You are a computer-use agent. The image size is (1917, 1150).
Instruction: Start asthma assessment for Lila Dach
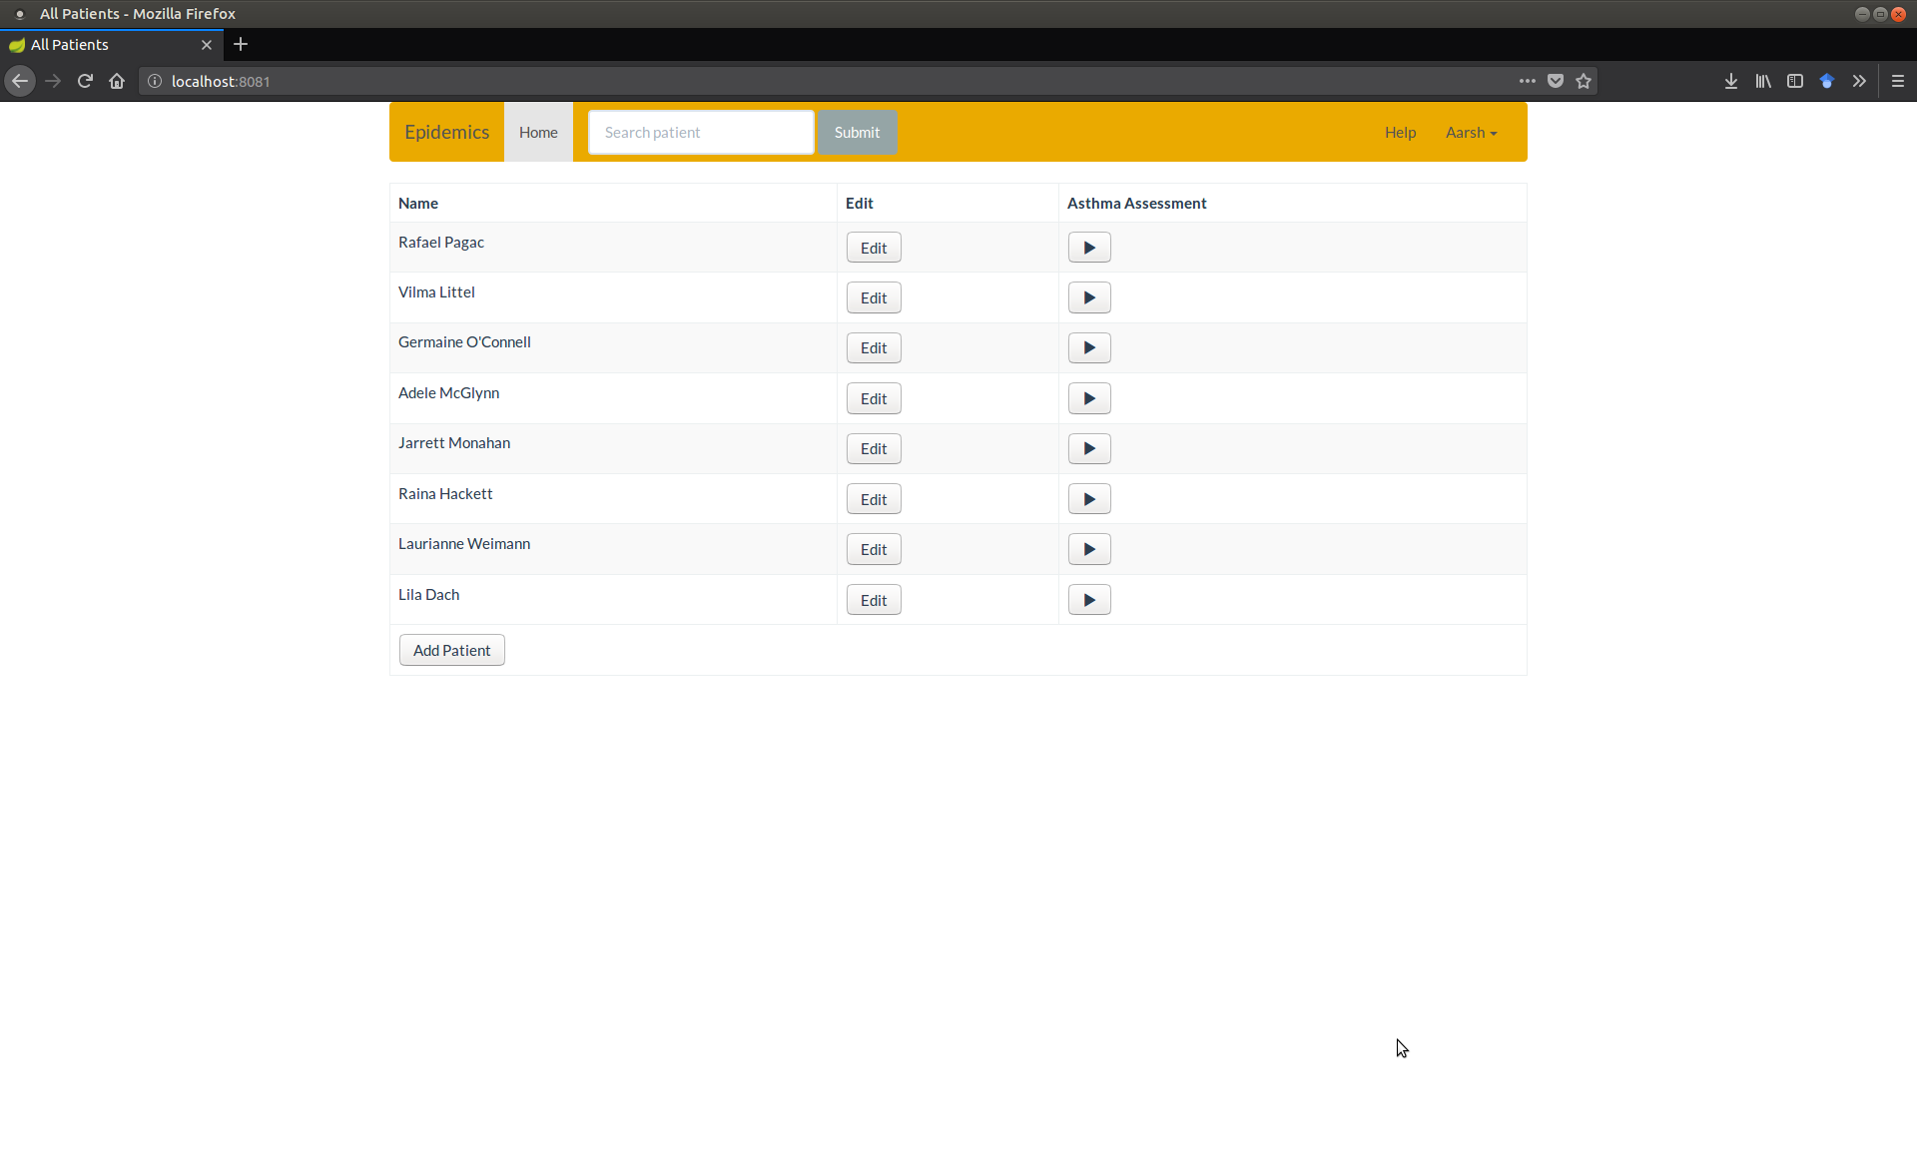pyautogui.click(x=1089, y=600)
